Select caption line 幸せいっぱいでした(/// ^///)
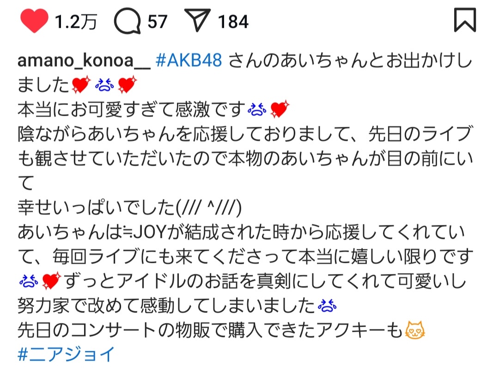499x371 pixels. click(x=130, y=208)
